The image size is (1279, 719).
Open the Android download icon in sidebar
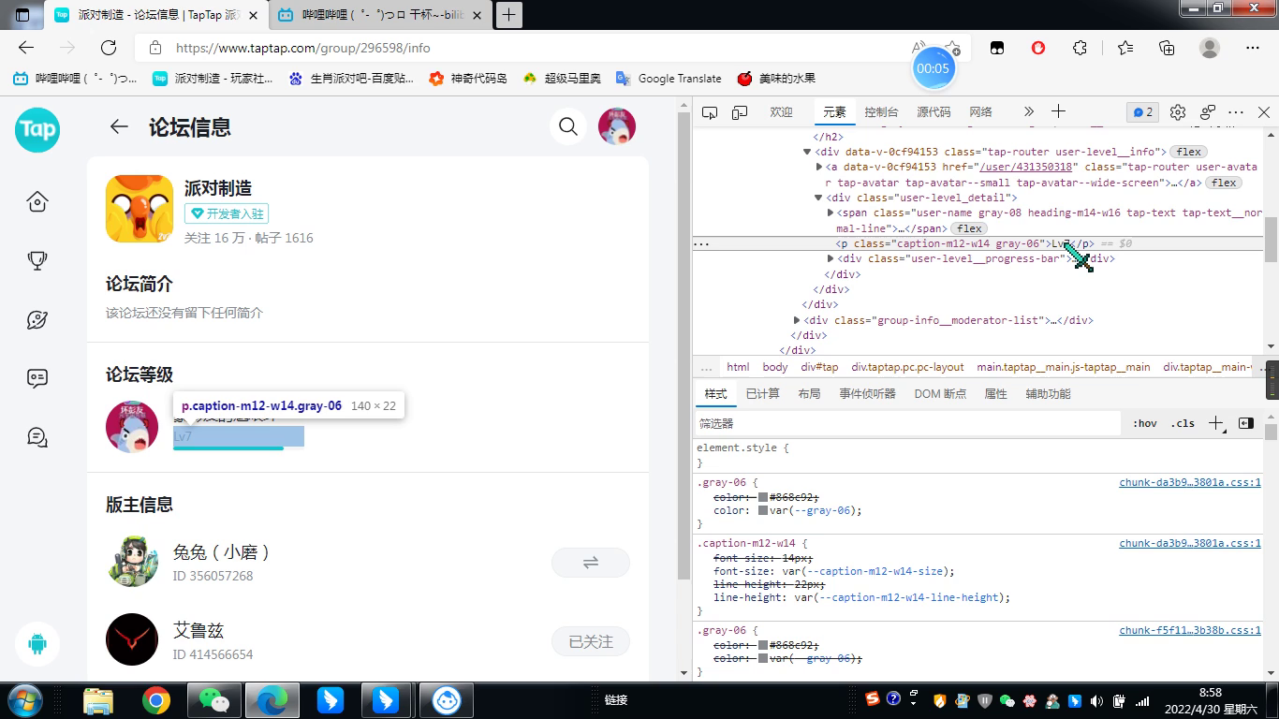pyautogui.click(x=37, y=643)
